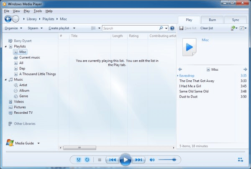Click the Library breadcrumb link
251x169 pixels.
click(32, 19)
